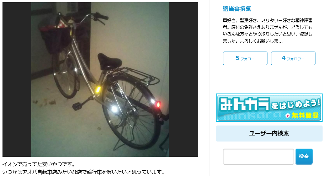
Task: Open the truncated profile description text
Action: [x=267, y=31]
